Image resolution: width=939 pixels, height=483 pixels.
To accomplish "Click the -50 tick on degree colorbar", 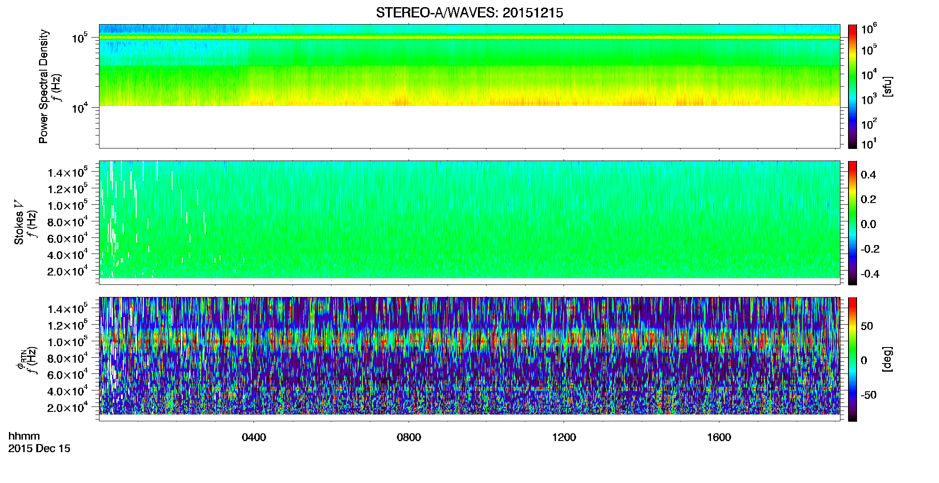I will 868,395.
